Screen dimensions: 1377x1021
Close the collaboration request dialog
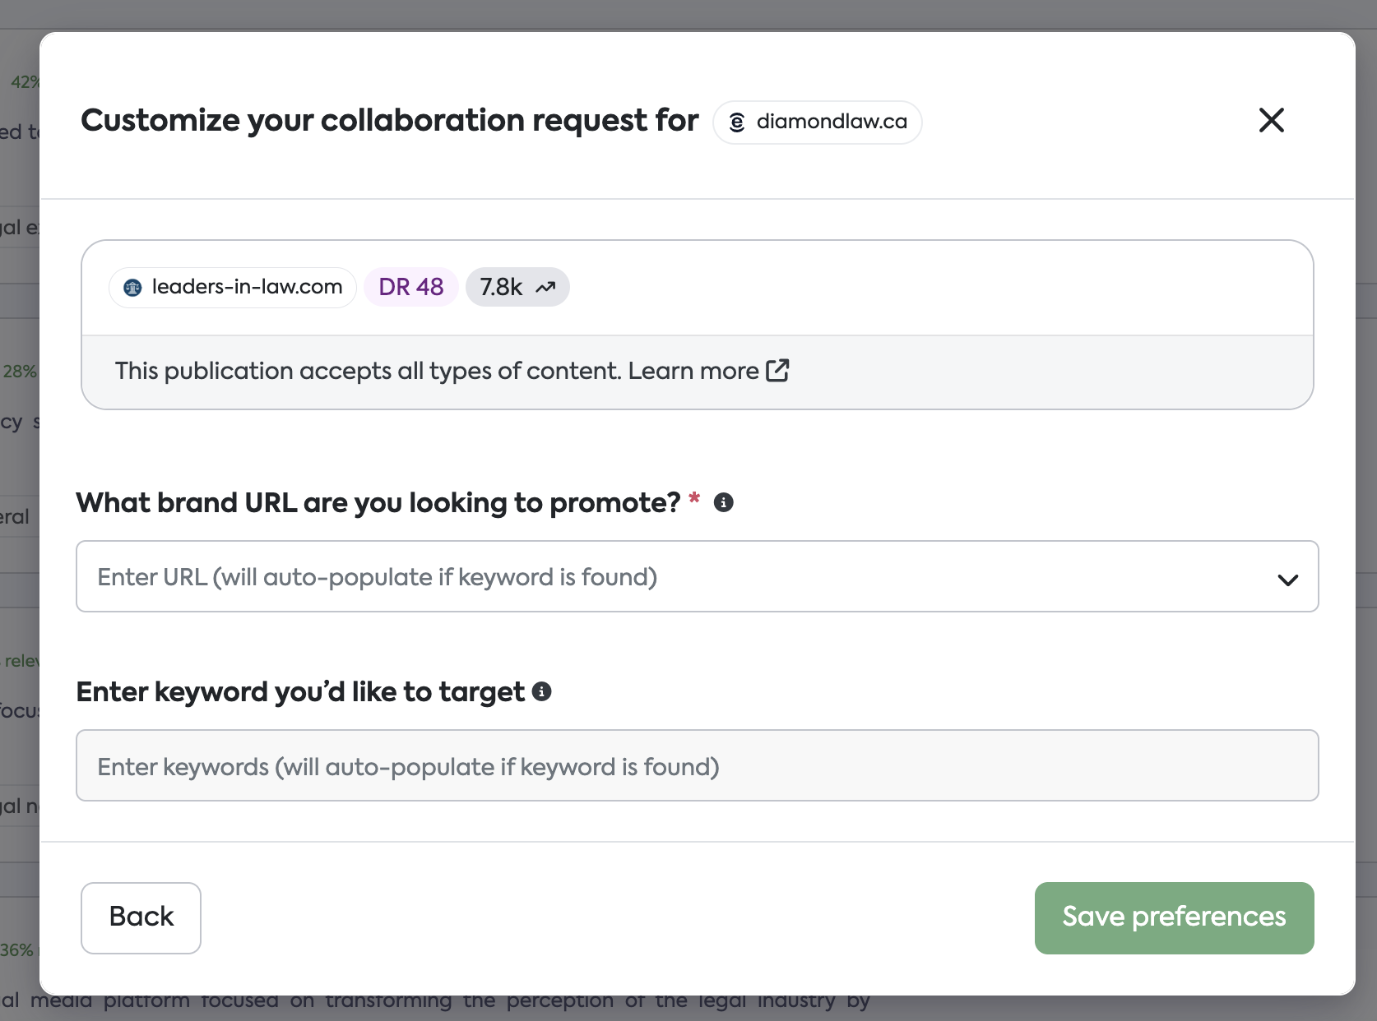(x=1271, y=121)
